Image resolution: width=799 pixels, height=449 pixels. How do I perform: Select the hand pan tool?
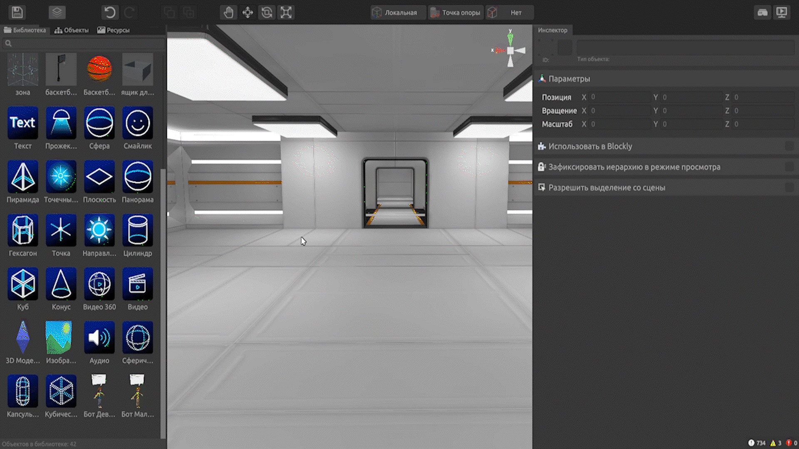point(228,12)
